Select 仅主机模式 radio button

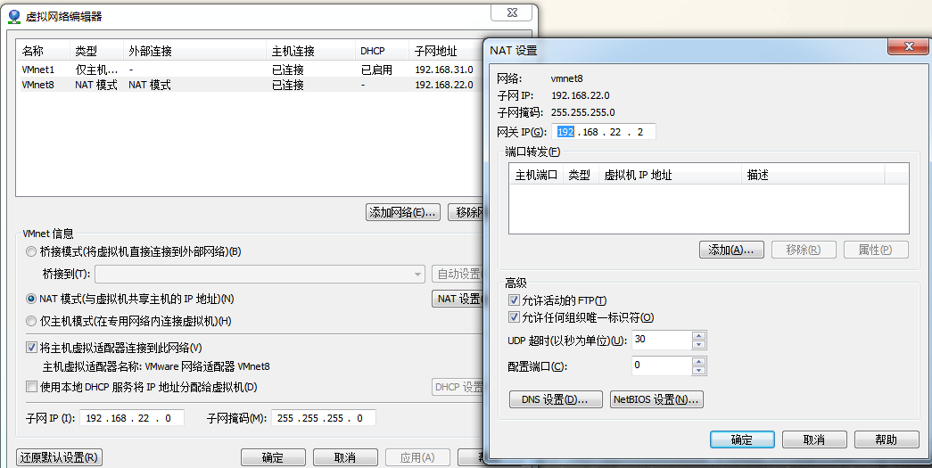tap(31, 321)
